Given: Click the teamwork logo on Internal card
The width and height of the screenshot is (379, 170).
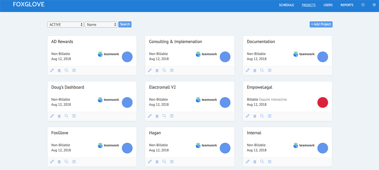Looking at the screenshot, I should [x=304, y=145].
